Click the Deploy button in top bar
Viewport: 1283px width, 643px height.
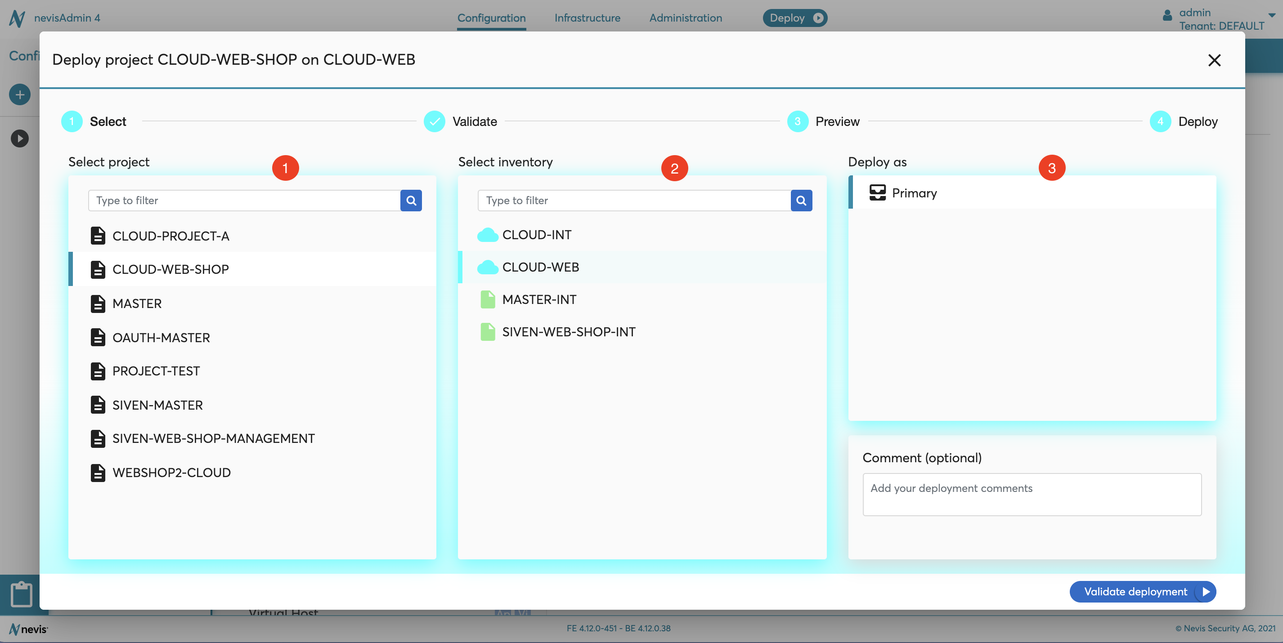795,18
